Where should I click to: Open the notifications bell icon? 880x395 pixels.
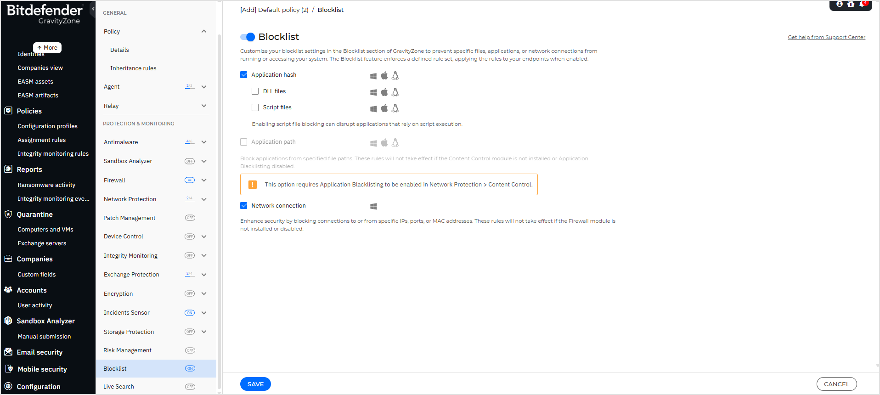(863, 4)
